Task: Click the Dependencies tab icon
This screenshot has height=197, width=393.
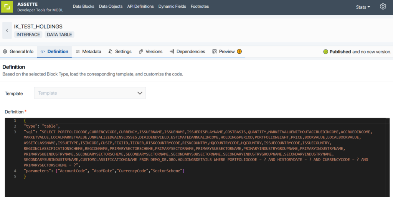Action: coord(172,52)
